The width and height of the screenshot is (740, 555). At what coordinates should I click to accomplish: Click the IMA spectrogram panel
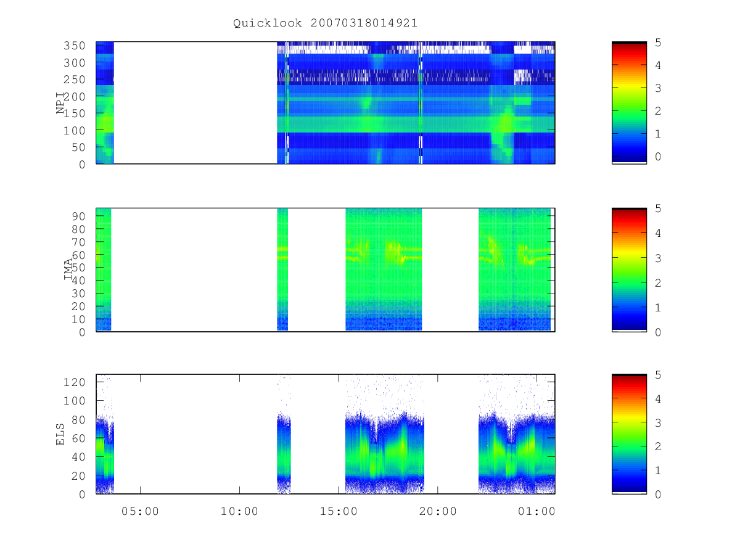click(x=326, y=269)
